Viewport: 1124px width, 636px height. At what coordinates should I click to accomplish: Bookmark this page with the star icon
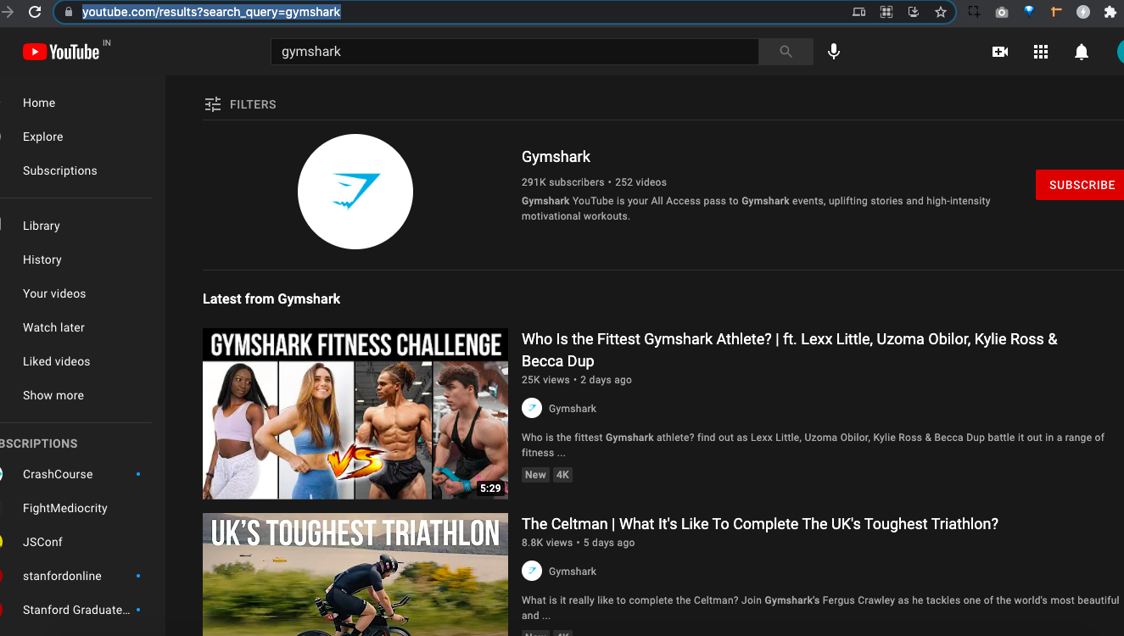[x=941, y=12]
